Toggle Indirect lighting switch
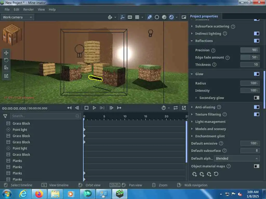266x199 pixels. (257, 33)
